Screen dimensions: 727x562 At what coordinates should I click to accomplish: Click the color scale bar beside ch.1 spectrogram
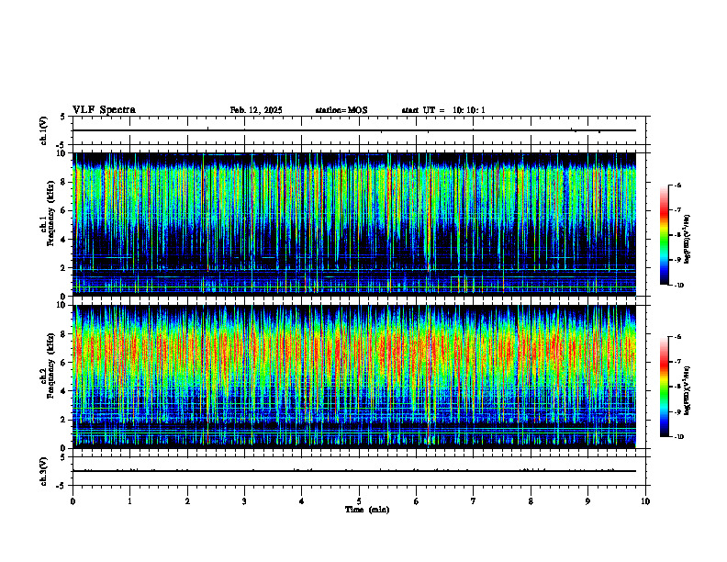(664, 235)
